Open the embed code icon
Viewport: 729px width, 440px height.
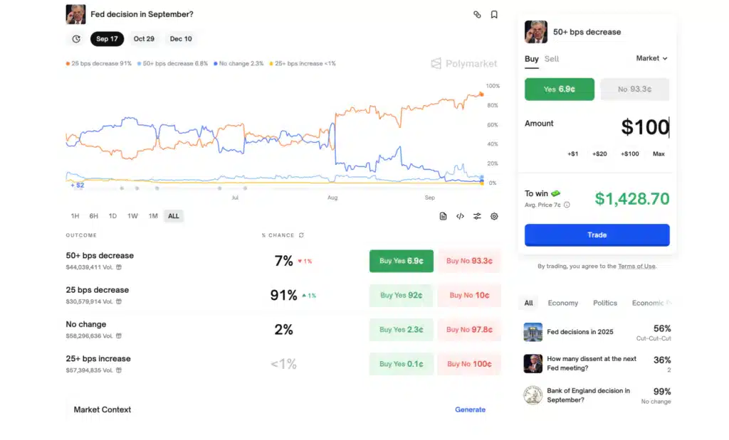tap(460, 216)
